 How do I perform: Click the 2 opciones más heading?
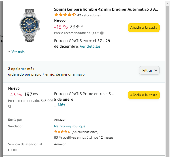pyautogui.click(x=21, y=69)
